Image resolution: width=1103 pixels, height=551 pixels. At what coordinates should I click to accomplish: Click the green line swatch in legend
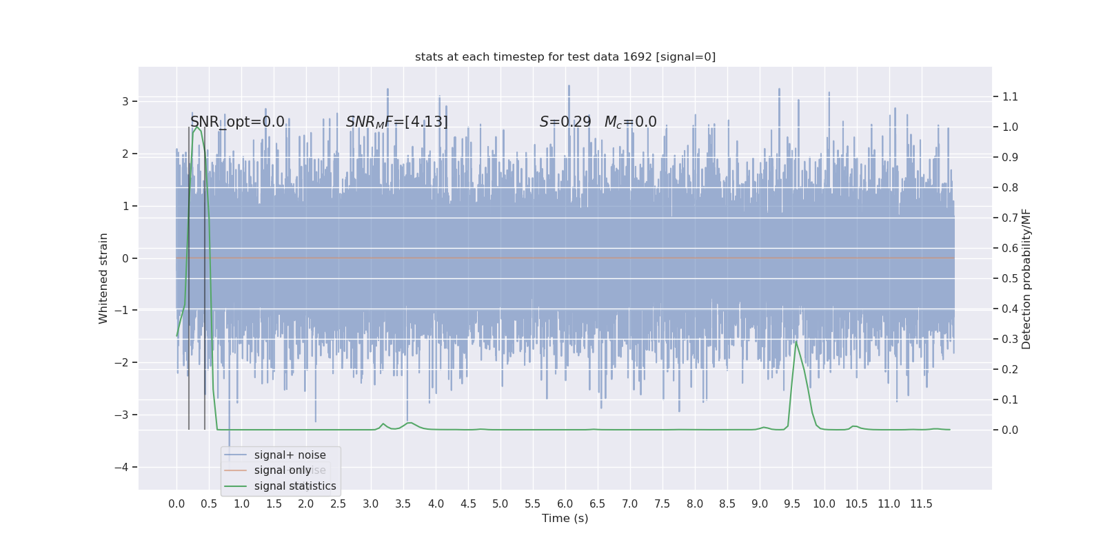[236, 486]
